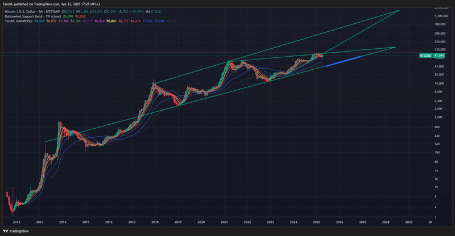This screenshot has height=236, width=455.
Task: Click the 26 price axis label
Action: (x=436, y=179)
